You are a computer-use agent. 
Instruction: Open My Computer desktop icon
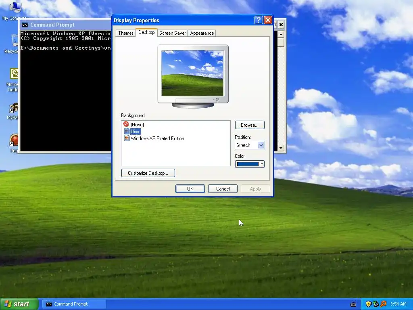(15, 10)
